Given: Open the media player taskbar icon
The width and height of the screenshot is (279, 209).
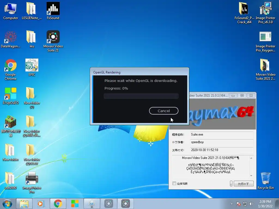Looking at the screenshot, I should pos(41,204).
